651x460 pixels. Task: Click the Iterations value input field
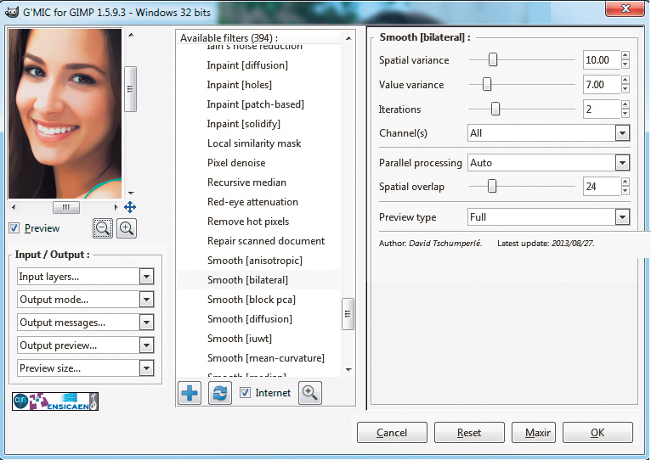pos(601,109)
